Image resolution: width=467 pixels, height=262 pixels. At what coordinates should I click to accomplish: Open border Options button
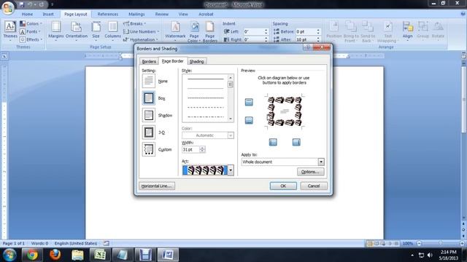click(310, 172)
